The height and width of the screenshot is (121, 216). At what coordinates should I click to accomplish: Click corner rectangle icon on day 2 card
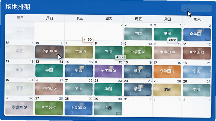[x=149, y=38]
